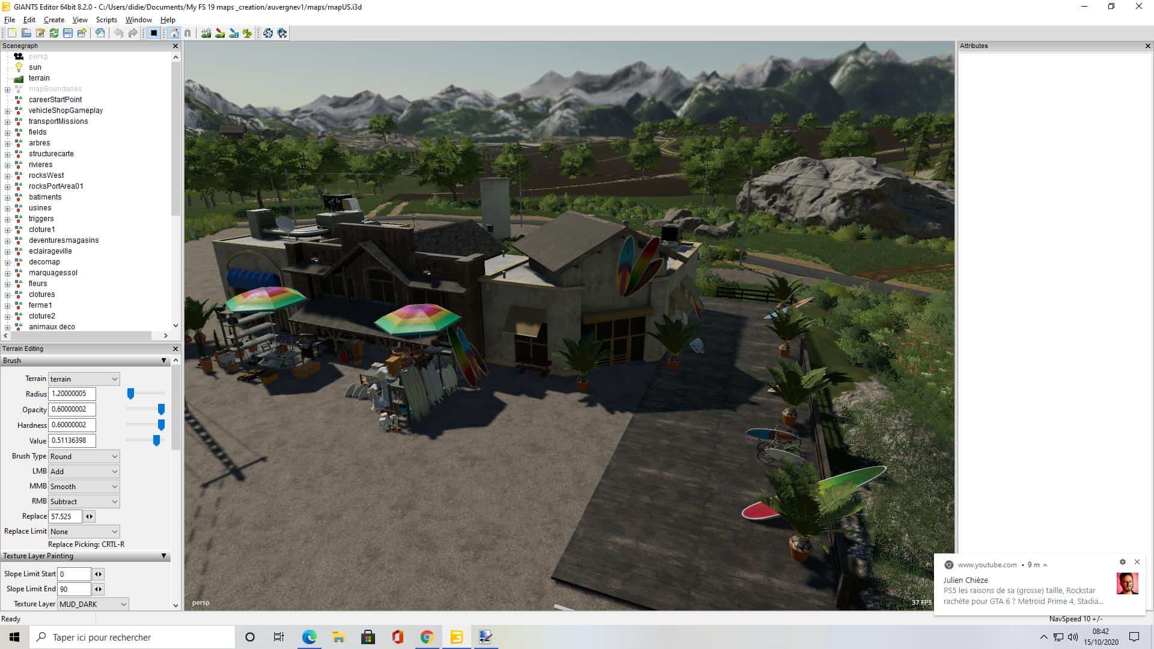Open the Create menu
Image resolution: width=1154 pixels, height=649 pixels.
(x=53, y=20)
